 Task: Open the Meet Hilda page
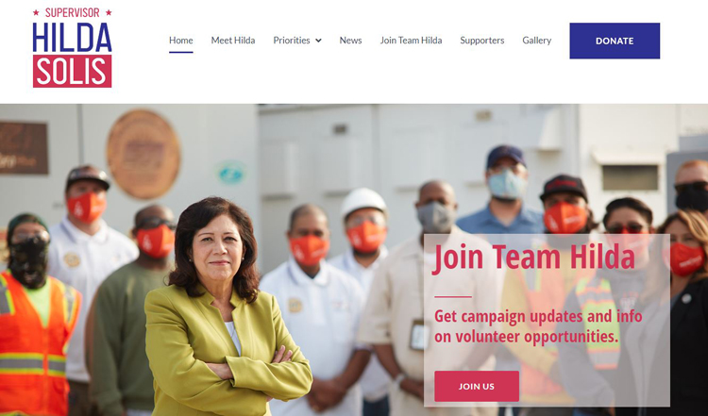click(233, 41)
